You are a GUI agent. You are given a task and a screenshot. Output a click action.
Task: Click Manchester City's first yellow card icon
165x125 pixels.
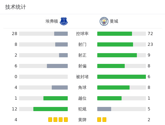tap(99, 119)
